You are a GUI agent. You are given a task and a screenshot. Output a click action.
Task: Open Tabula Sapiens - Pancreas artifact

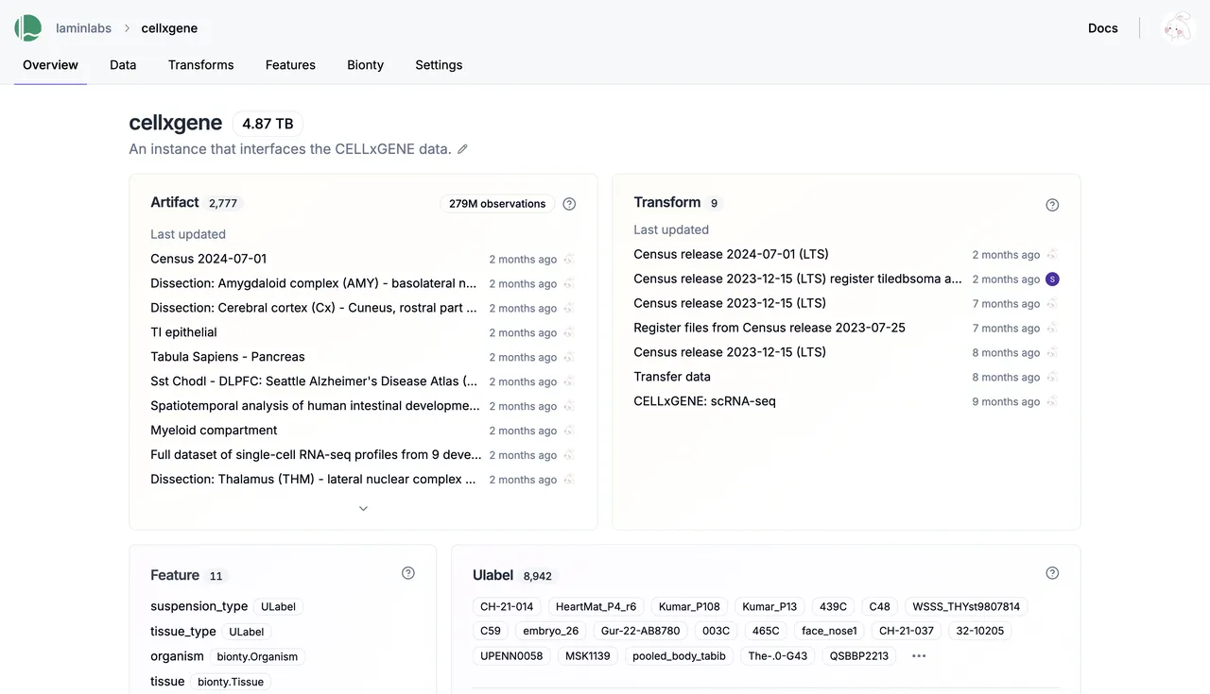click(x=228, y=357)
